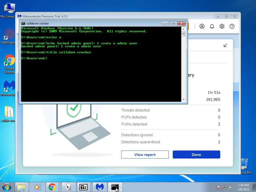Image resolution: width=256 pixels, height=192 pixels.
Task: Open the Start menu orb
Action: click(7, 187)
